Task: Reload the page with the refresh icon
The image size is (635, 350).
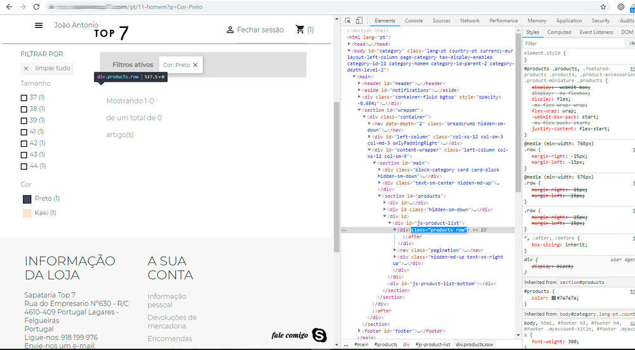Action: click(x=36, y=7)
